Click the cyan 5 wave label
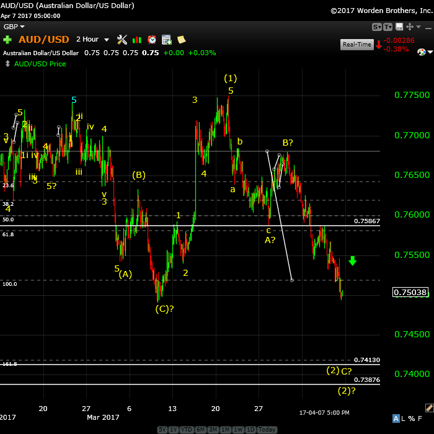Viewport: 434px width, 434px height. 74,100
